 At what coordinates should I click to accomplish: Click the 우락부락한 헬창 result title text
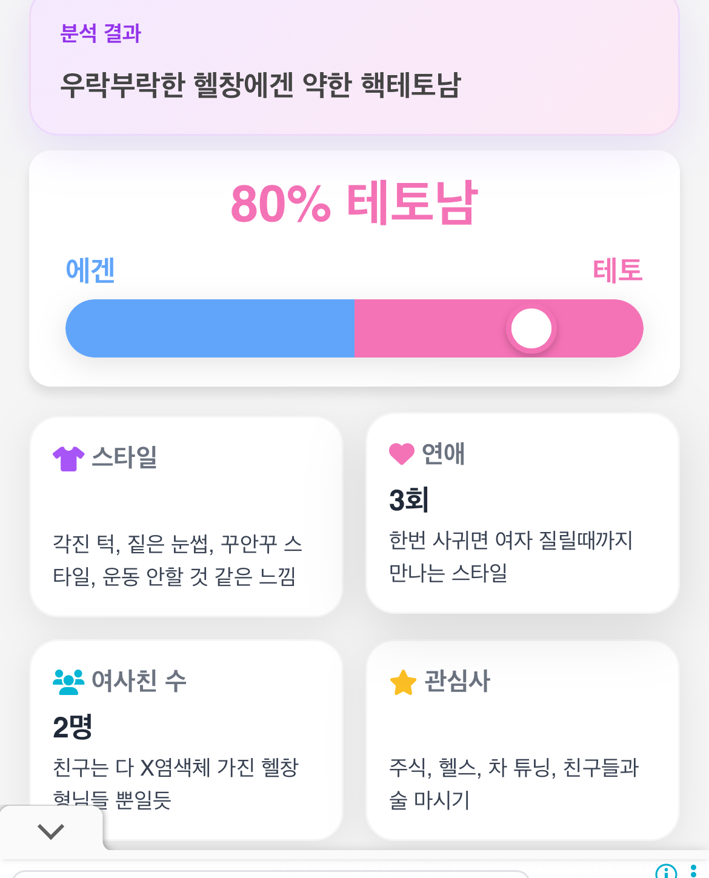pos(261,85)
